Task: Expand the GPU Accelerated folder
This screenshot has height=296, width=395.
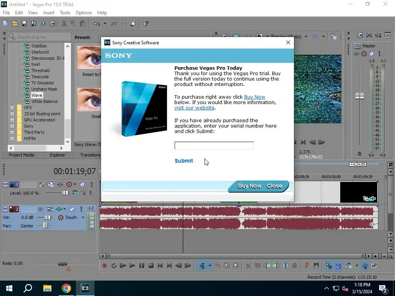Action: coord(12,120)
